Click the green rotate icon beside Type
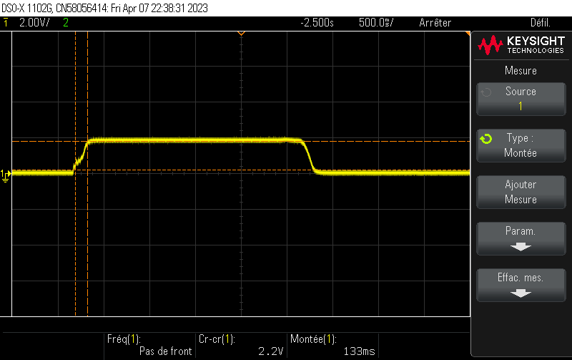The height and width of the screenshot is (360, 572). pyautogui.click(x=486, y=139)
